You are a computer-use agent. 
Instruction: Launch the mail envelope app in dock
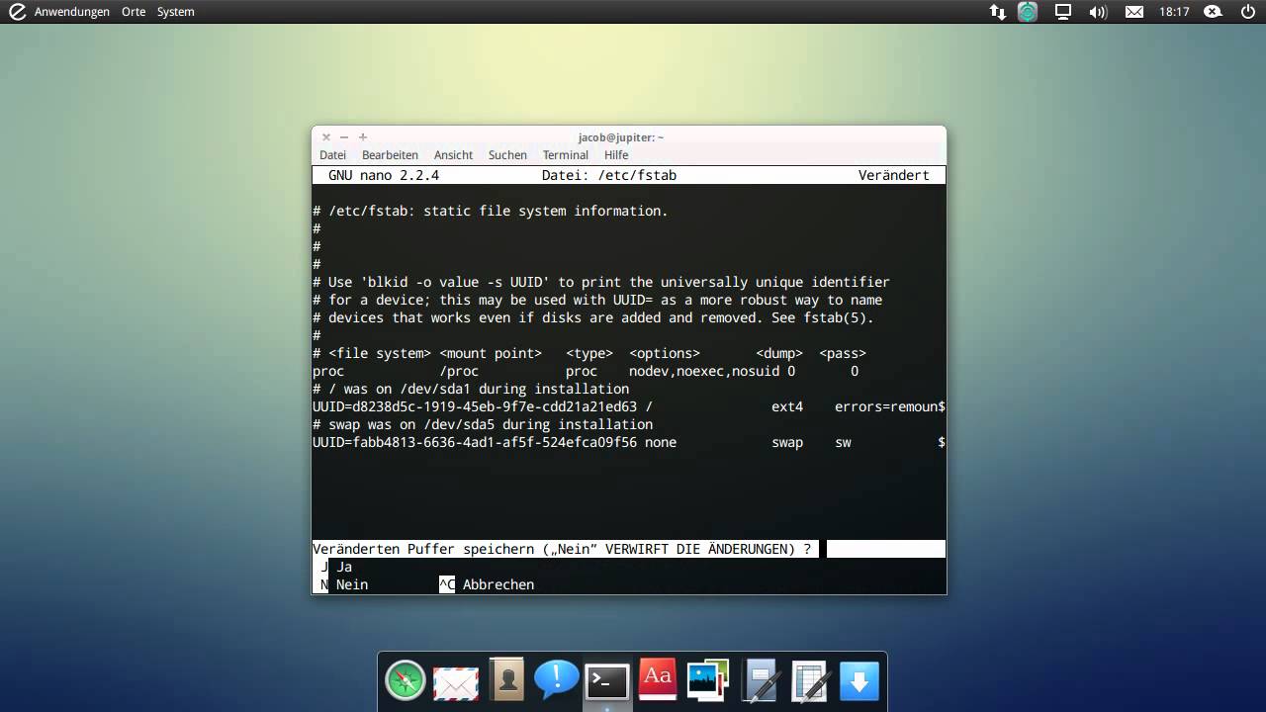(x=456, y=681)
